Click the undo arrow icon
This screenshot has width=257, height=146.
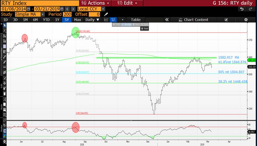242,9
